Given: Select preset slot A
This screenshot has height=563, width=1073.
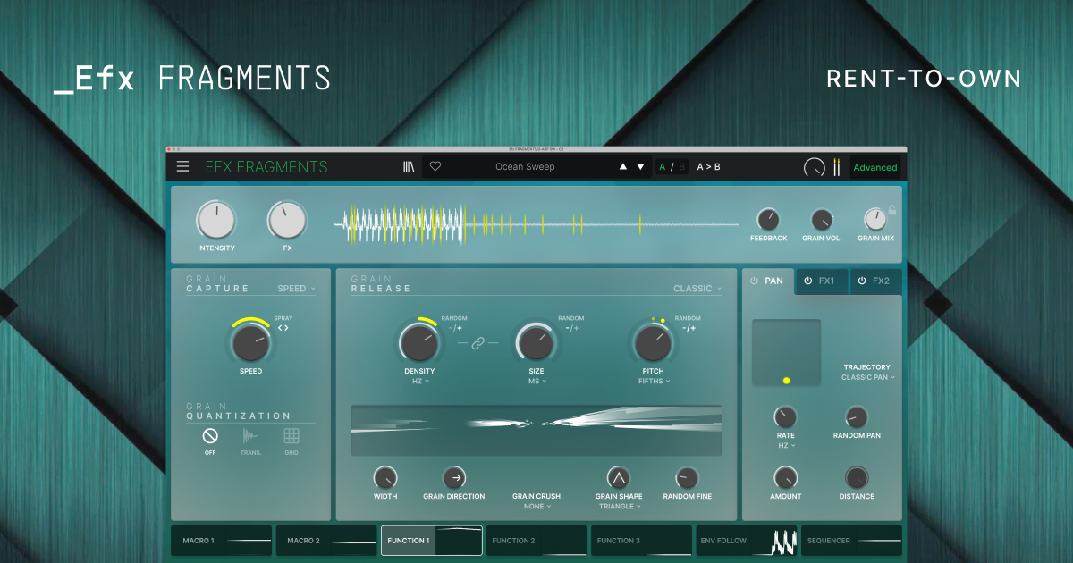Looking at the screenshot, I should pyautogui.click(x=663, y=167).
